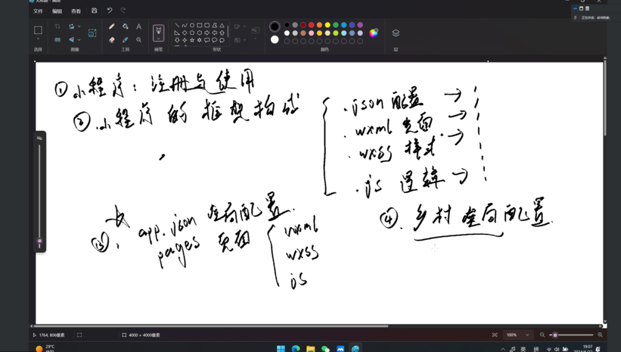The height and width of the screenshot is (352, 621).
Task: Choose the red color swatch
Action: pyautogui.click(x=311, y=25)
